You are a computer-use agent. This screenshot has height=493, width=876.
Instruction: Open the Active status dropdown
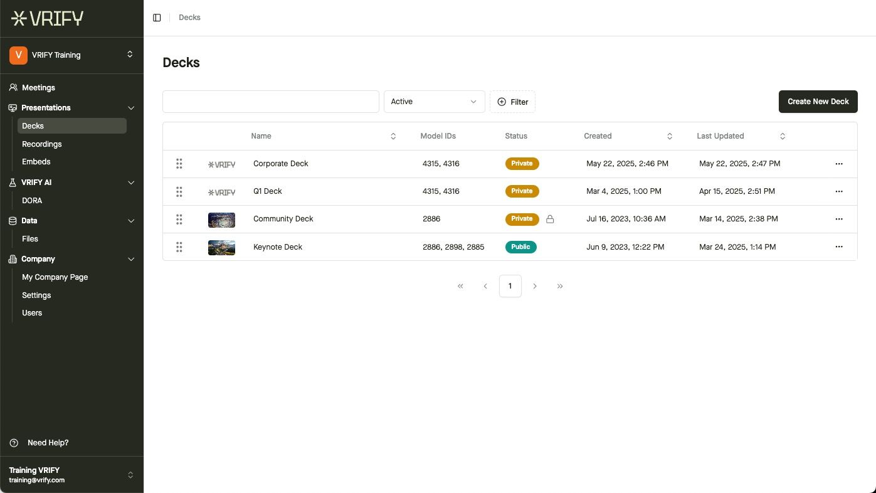click(434, 102)
